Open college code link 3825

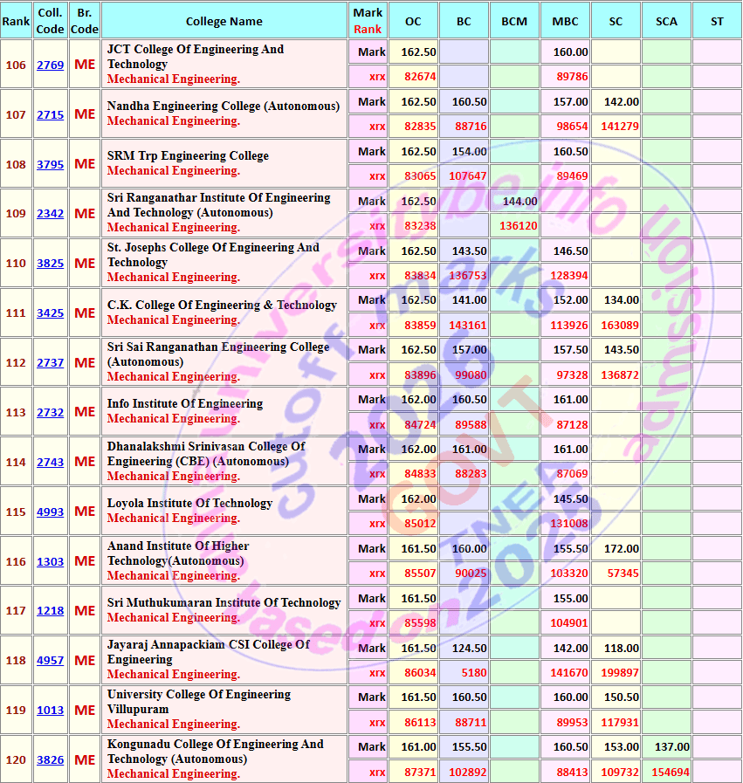click(51, 263)
